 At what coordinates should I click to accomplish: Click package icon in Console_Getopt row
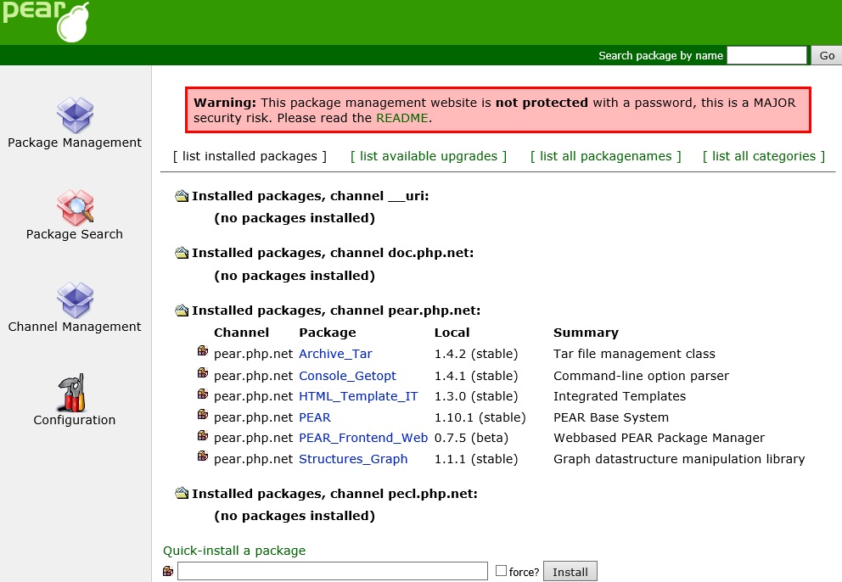pos(203,372)
